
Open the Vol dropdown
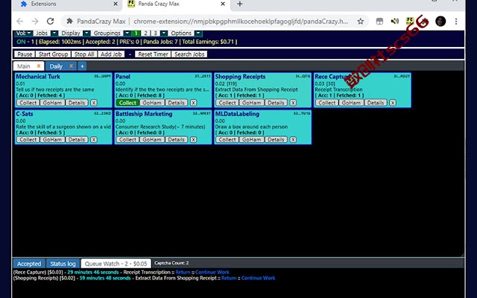coord(23,33)
